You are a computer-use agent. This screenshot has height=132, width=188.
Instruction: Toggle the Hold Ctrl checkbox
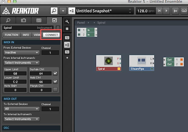[55, 81]
